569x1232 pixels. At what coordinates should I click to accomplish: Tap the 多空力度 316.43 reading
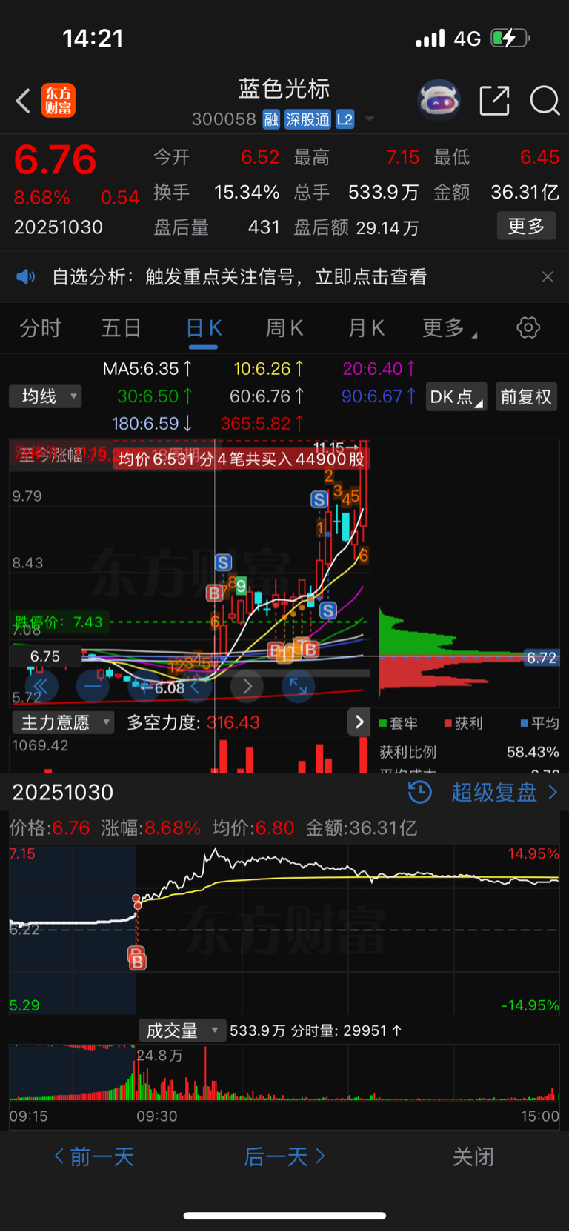(193, 722)
